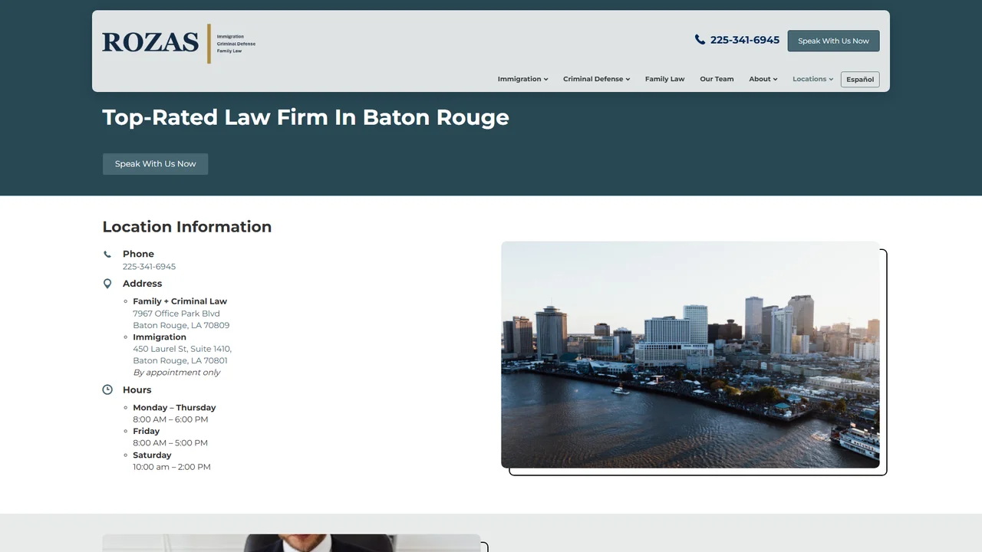Click phone number under Phone heading
Viewport: 982px width, 552px height.
pyautogui.click(x=149, y=267)
